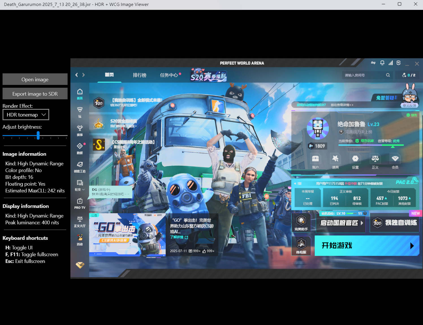423x325 pixels.
Task: Click the 绿色 green status badge
Action: pos(412,115)
